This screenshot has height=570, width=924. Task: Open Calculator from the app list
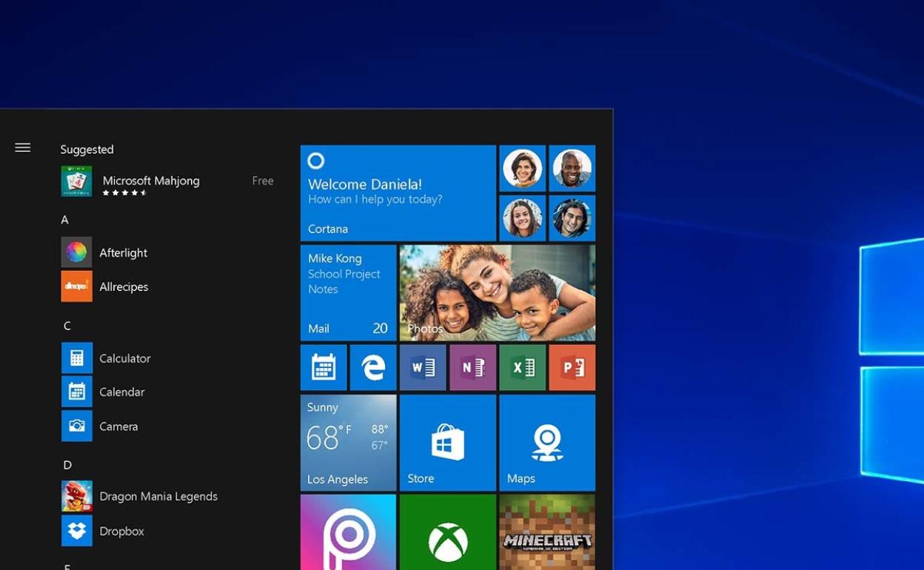click(x=124, y=358)
